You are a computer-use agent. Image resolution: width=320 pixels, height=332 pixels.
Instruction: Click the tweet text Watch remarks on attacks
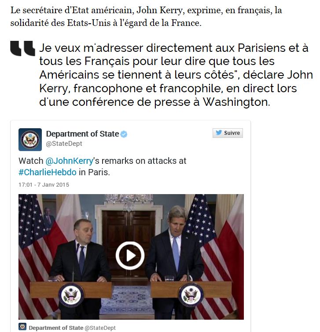[102, 166]
